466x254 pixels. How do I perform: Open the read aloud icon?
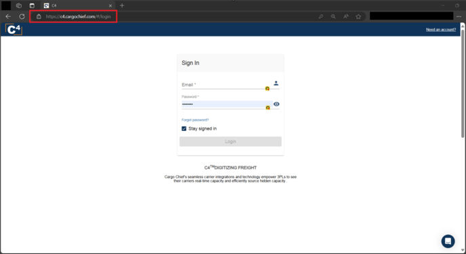pos(345,17)
